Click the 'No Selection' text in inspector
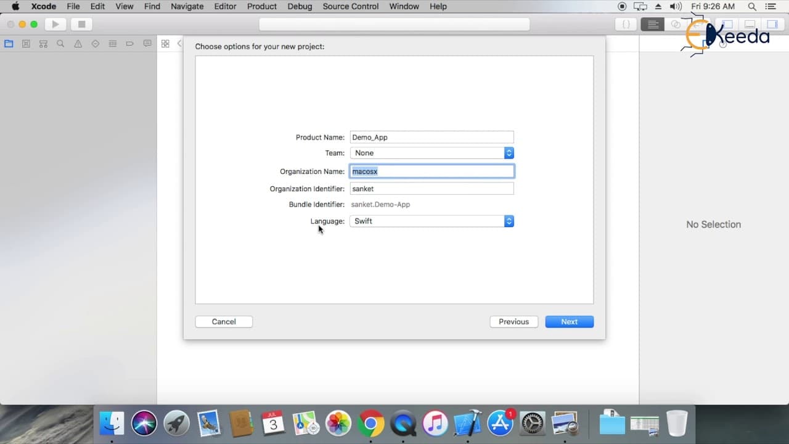 pyautogui.click(x=713, y=224)
